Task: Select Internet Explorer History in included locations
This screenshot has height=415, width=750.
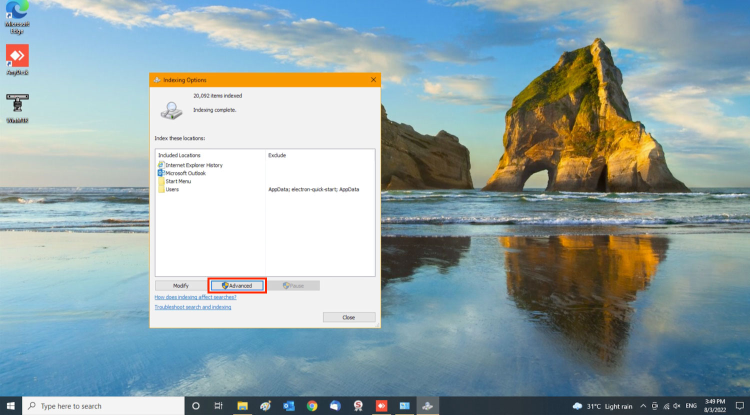Action: (x=193, y=165)
